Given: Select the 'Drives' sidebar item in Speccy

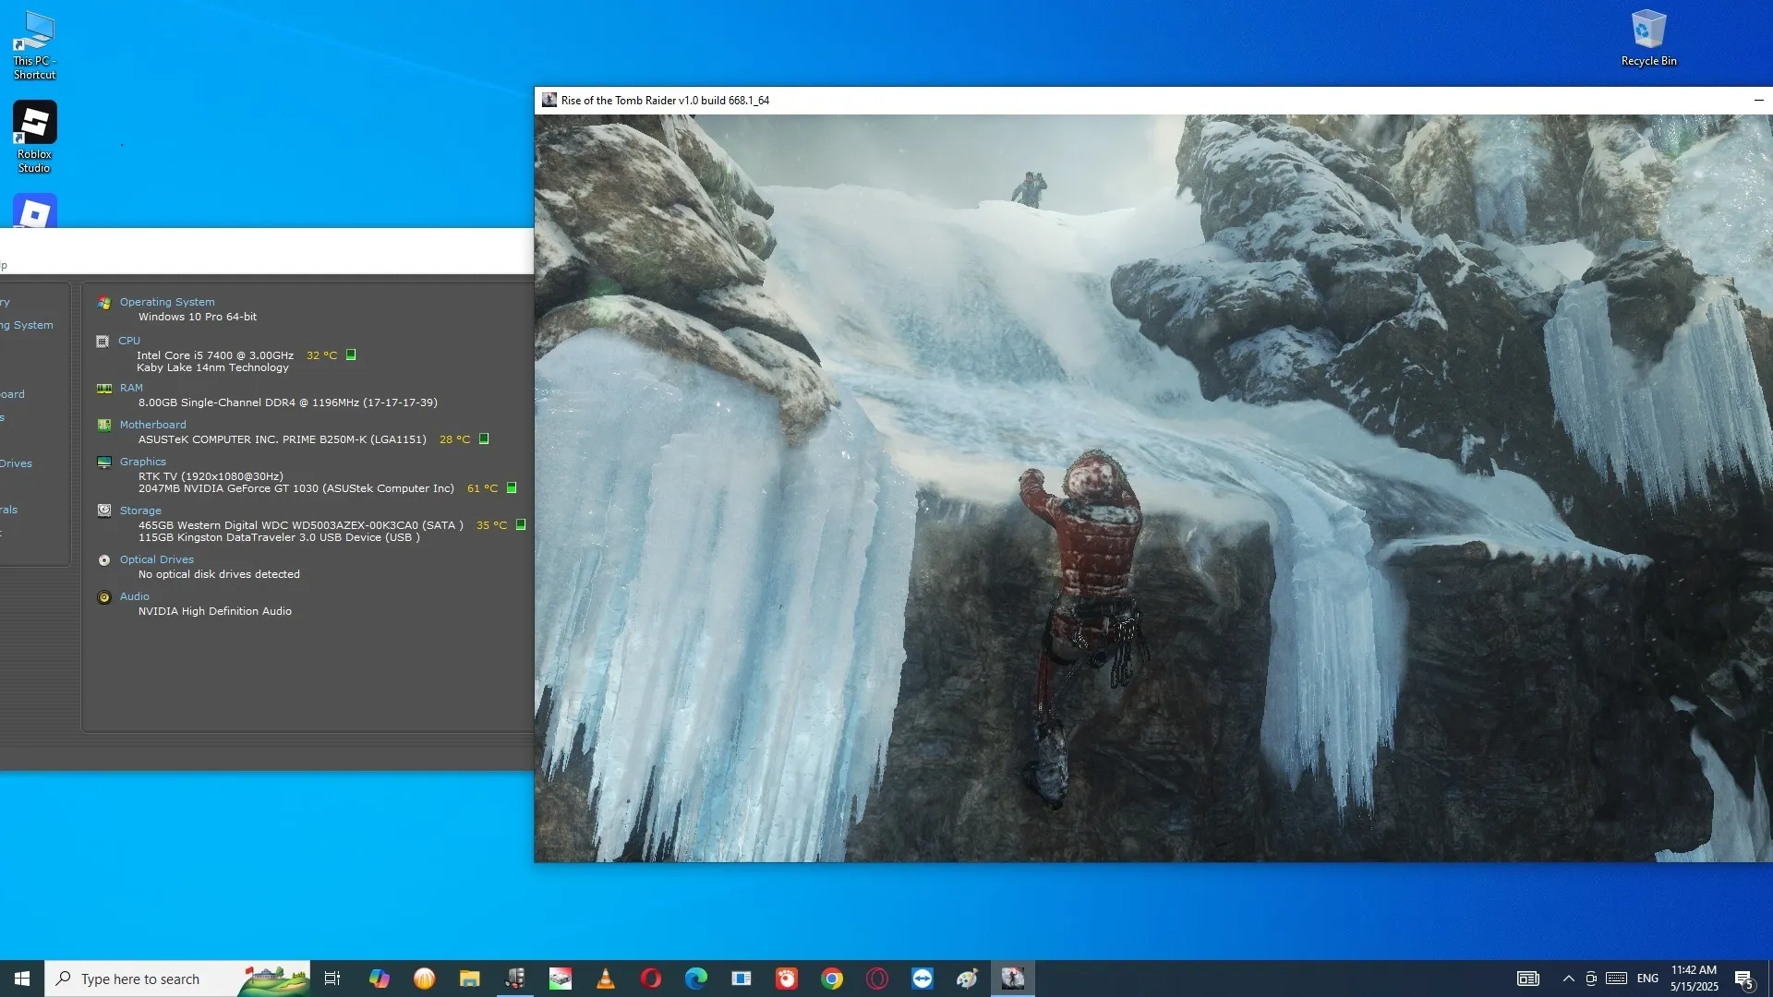Looking at the screenshot, I should pos(16,463).
